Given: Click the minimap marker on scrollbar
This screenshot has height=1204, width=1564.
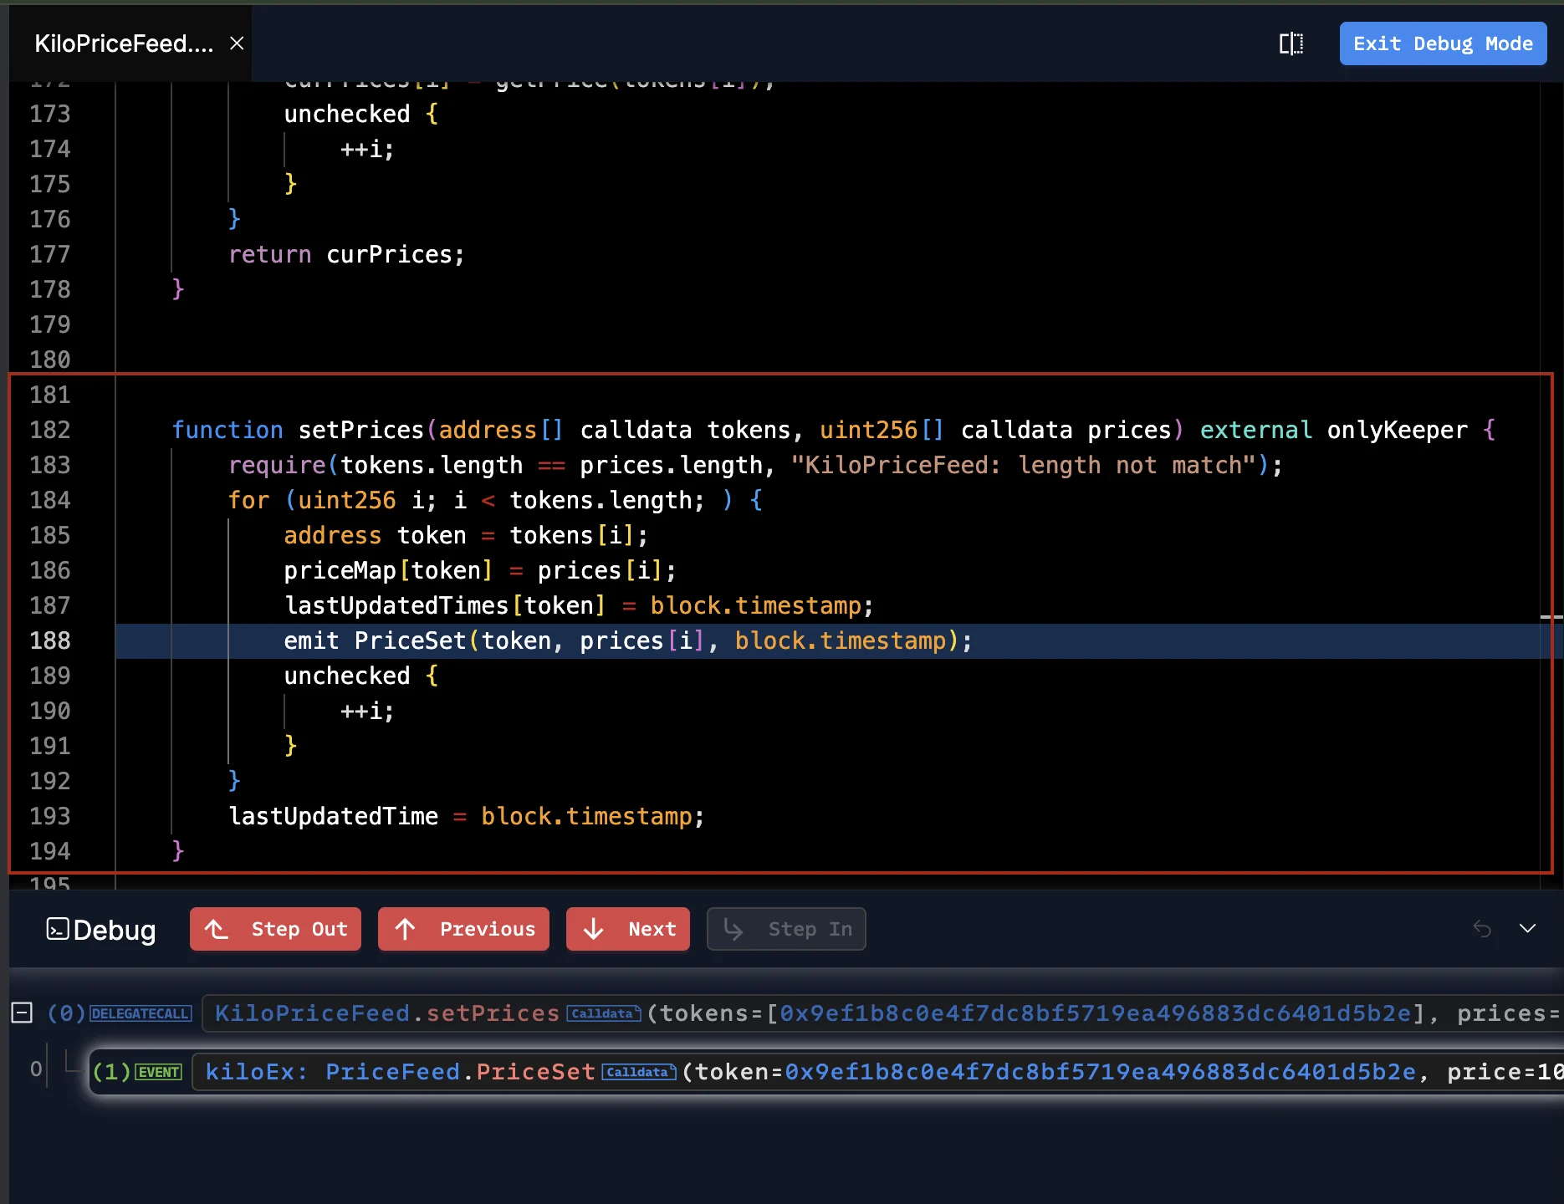Looking at the screenshot, I should point(1551,617).
